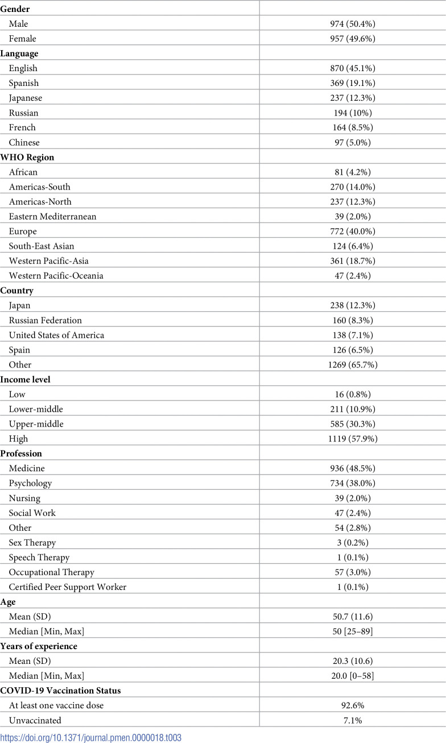Screen dimensions: 446x743
Task: Click the Age Mean (SD) value 50.7
Action: [x=352, y=616]
